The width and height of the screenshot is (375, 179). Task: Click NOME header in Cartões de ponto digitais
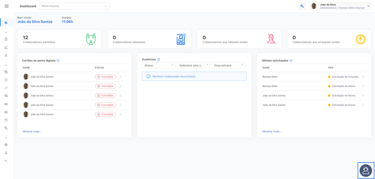[x=26, y=68]
